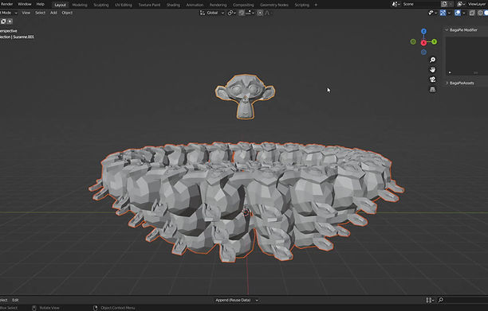Click the red X axis gizmo handle
Viewport: 488px width, 311px height.
click(423, 42)
